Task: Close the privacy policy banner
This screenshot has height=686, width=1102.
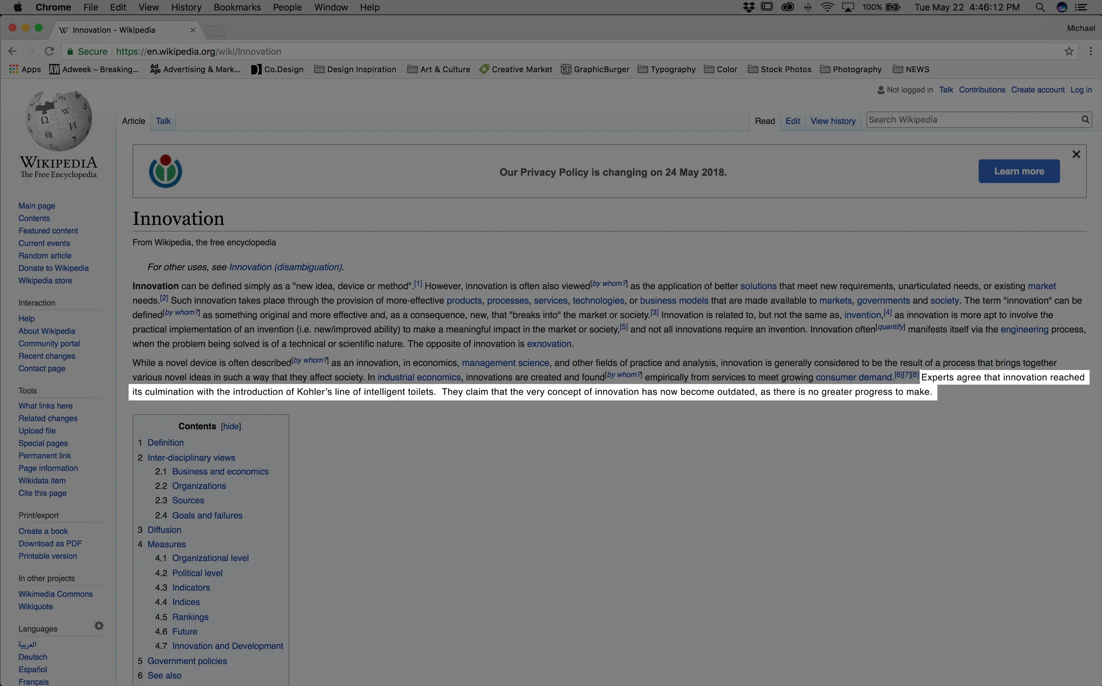Action: (x=1076, y=154)
